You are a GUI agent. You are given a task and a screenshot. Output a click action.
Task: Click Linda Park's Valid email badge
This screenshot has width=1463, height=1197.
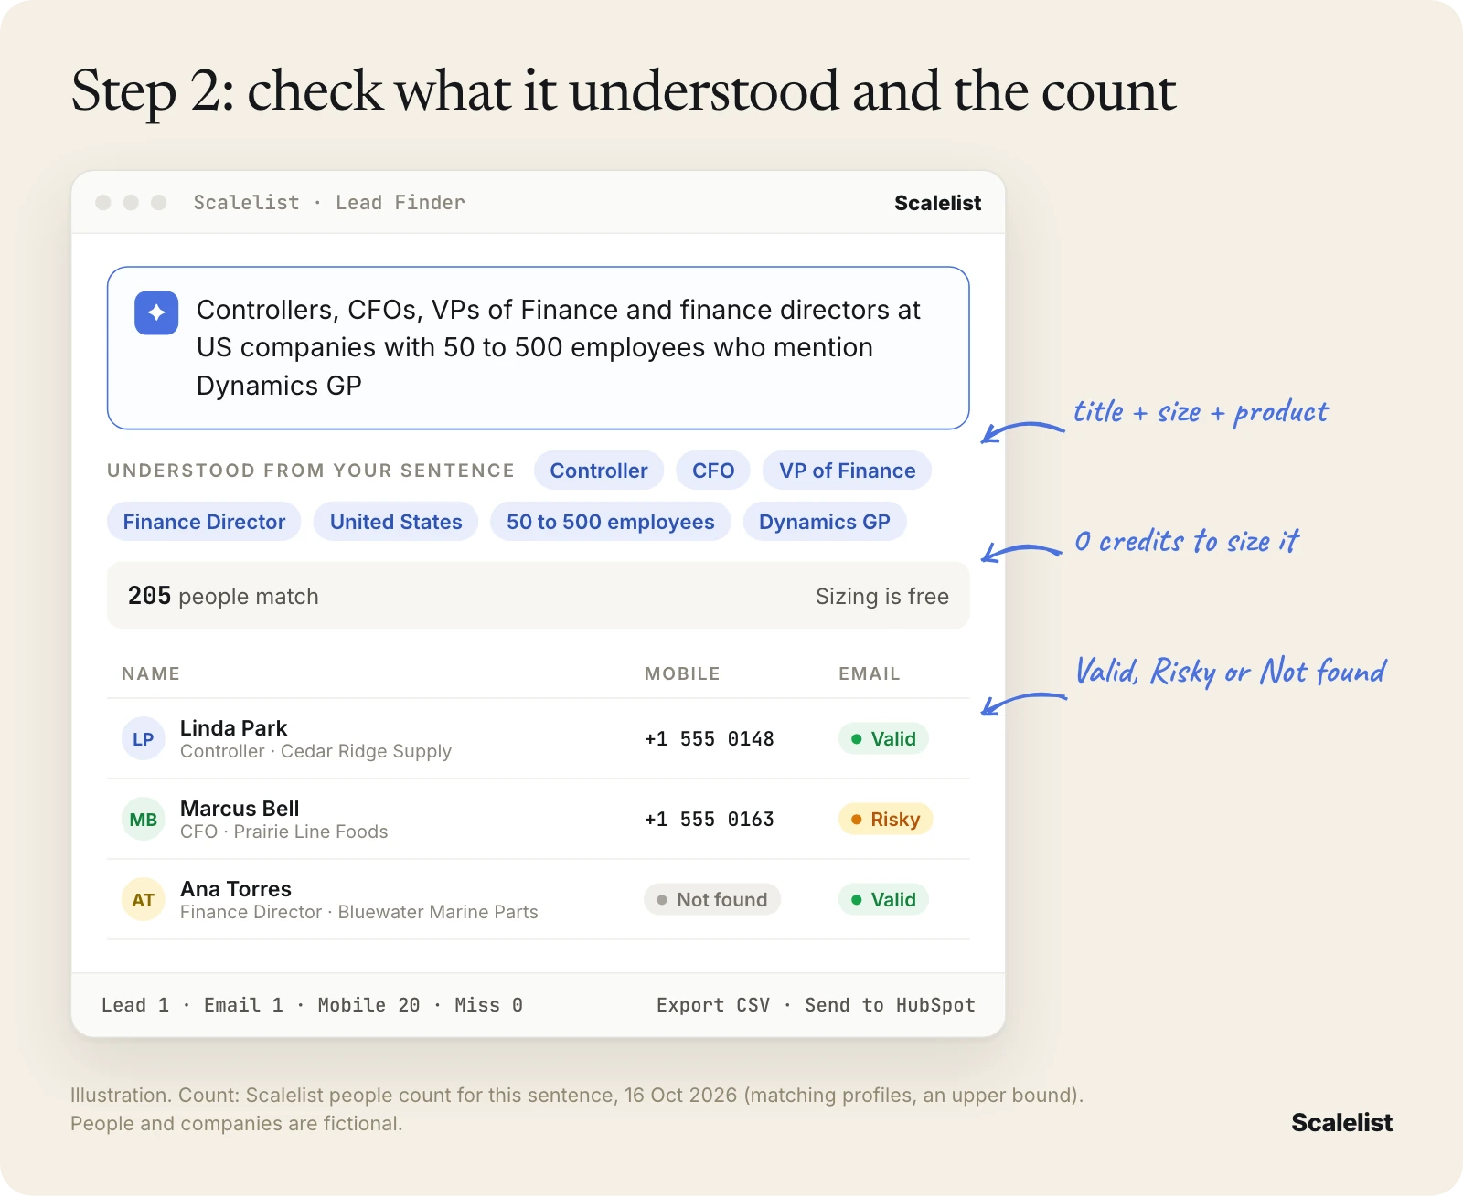click(883, 738)
